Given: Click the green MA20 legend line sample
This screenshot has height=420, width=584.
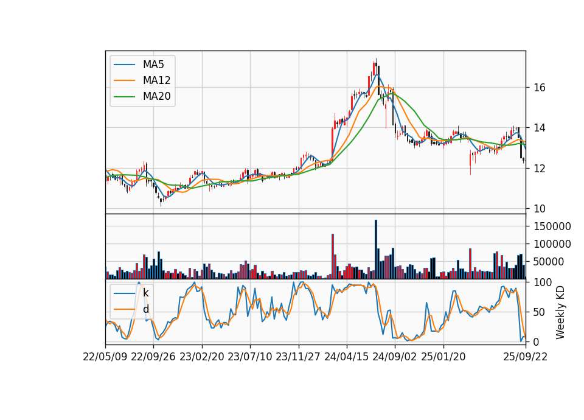Looking at the screenshot, I should click(x=124, y=96).
